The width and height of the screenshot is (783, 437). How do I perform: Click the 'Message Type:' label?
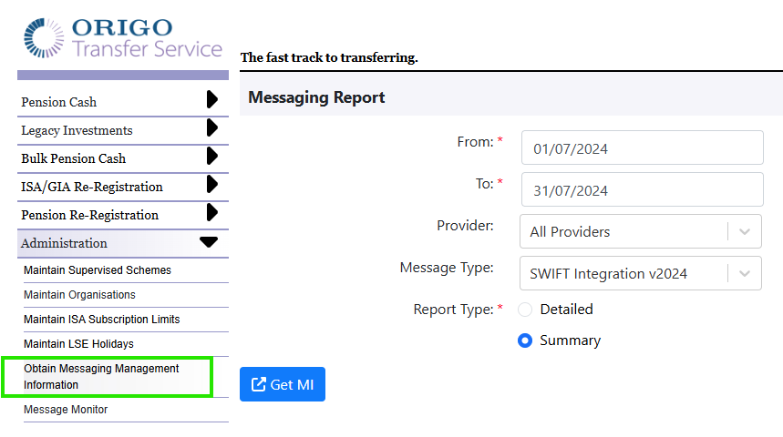pyautogui.click(x=447, y=268)
